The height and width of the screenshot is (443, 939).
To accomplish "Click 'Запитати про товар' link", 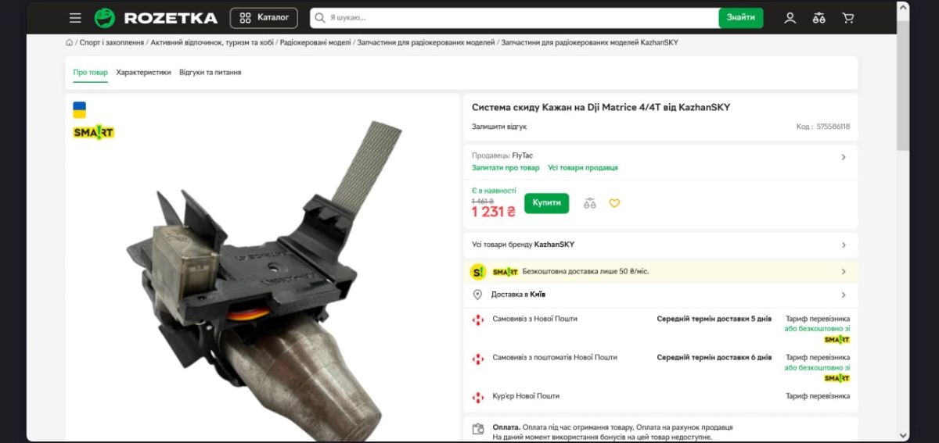I will coord(505,168).
